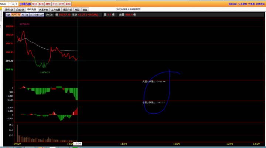This screenshot has width=266, height=148.
Task: Open the 個股分析 tab
Action: (67, 10)
